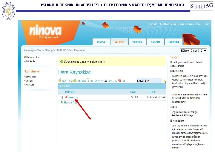Viewport: 215px width, 161px height.
Task: Click the BYM 513 breadcrumb link
Action: tap(62, 50)
